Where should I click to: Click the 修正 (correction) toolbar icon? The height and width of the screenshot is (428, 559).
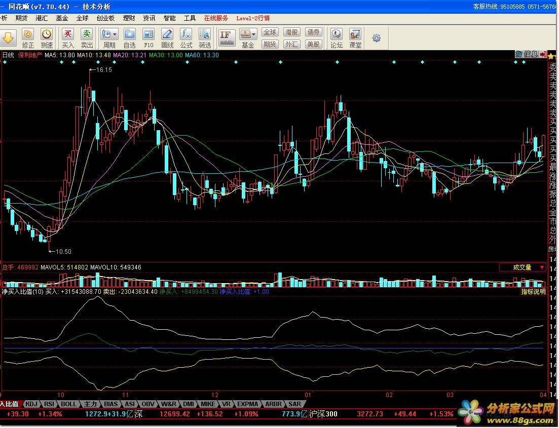coord(28,38)
